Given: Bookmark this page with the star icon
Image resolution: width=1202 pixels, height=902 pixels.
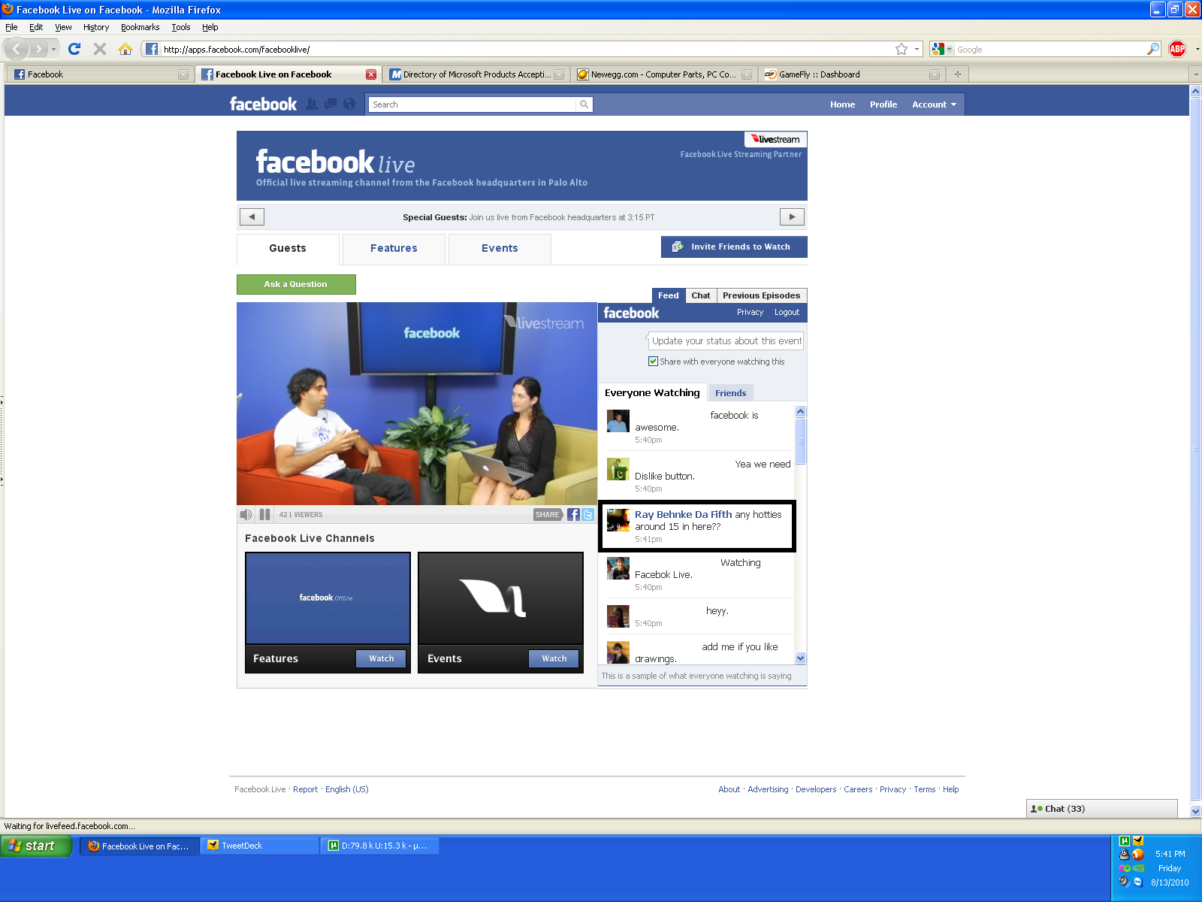Looking at the screenshot, I should click(901, 49).
